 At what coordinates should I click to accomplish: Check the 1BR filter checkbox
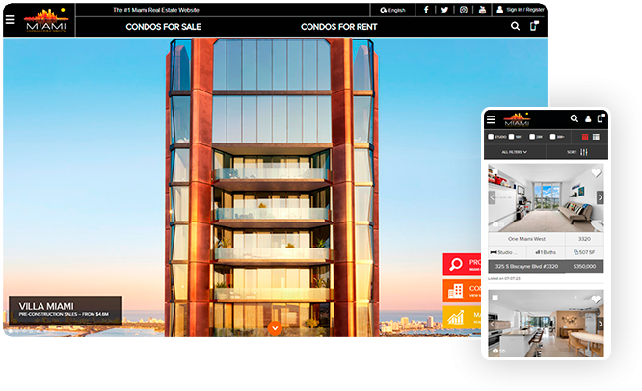click(512, 137)
